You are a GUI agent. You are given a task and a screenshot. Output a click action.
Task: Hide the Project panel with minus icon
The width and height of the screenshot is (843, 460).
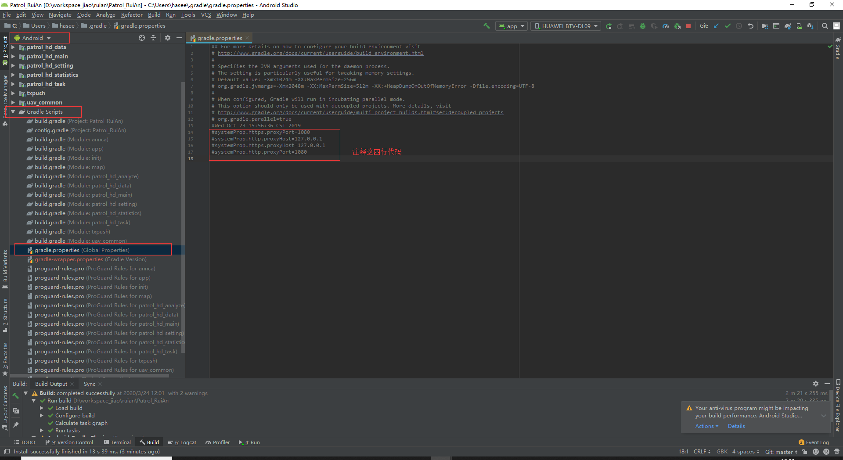click(179, 38)
